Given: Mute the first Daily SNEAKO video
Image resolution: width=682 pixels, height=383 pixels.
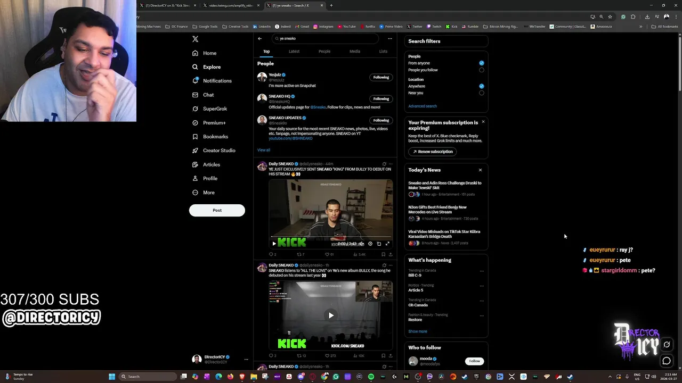Looking at the screenshot, I should [x=361, y=244].
